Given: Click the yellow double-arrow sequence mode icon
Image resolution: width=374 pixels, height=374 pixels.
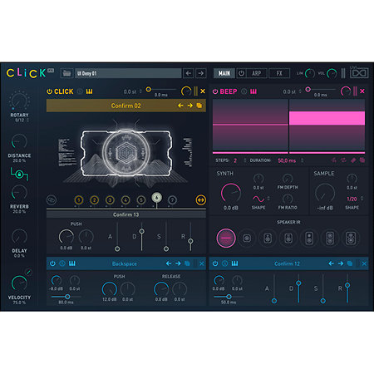Looking at the screenshot, I should pos(201,200).
